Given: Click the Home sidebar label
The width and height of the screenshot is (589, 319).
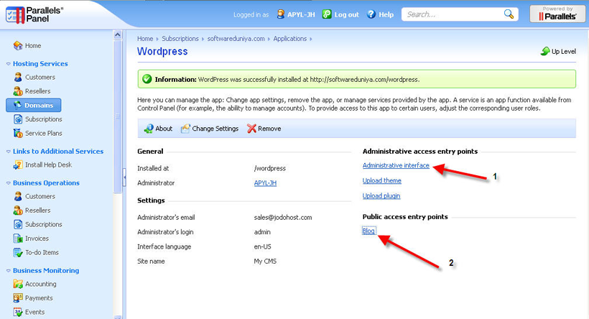Looking at the screenshot, I should point(33,45).
